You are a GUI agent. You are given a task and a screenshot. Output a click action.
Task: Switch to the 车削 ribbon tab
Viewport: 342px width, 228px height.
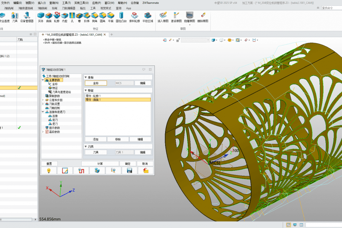(x=54, y=8)
